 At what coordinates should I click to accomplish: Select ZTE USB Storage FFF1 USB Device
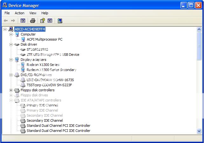[53, 55]
